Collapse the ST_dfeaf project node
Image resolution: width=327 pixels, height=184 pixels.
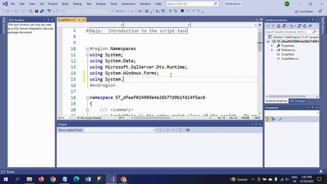tap(268, 41)
